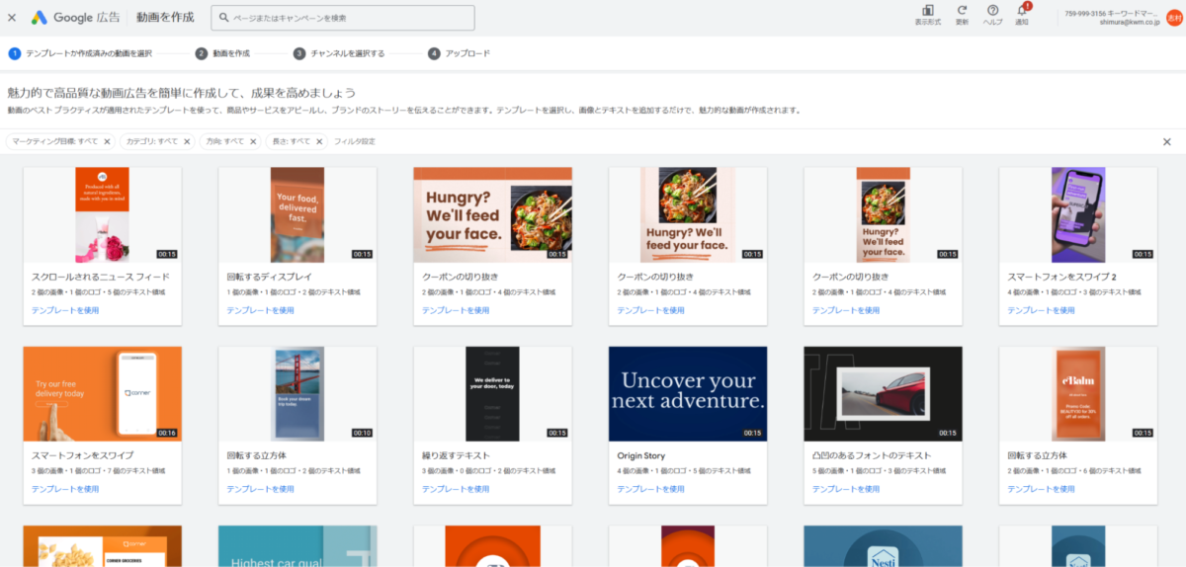Open the orange スマートフォンをスワイプ 00:16 thumbnail
The width and height of the screenshot is (1186, 567).
click(102, 393)
